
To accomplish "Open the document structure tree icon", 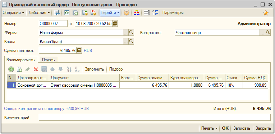I will click(x=137, y=13).
